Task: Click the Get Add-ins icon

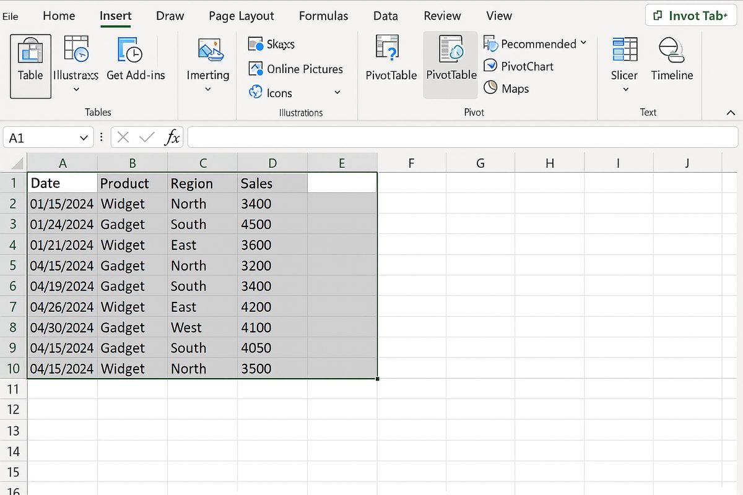Action: (130, 51)
